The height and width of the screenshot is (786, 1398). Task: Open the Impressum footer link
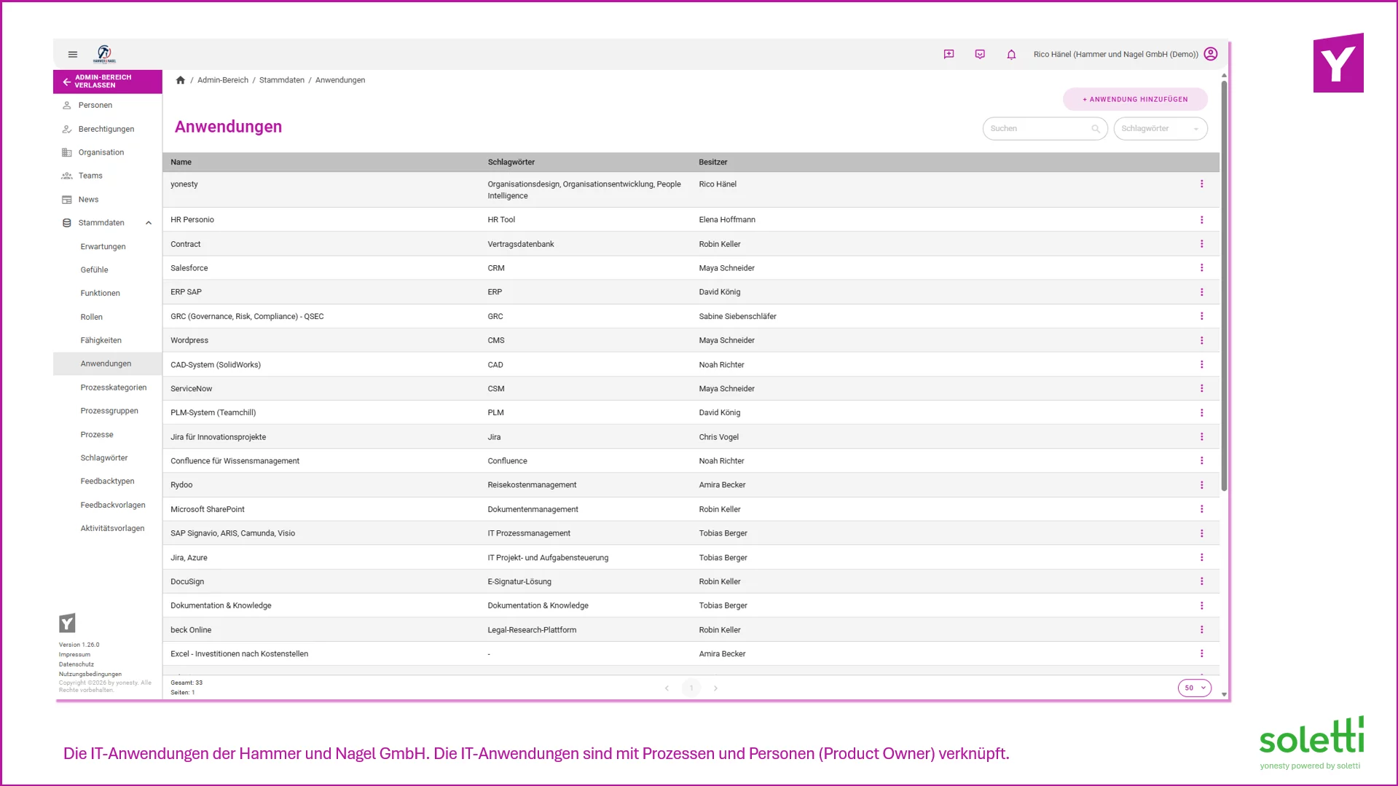tap(75, 654)
